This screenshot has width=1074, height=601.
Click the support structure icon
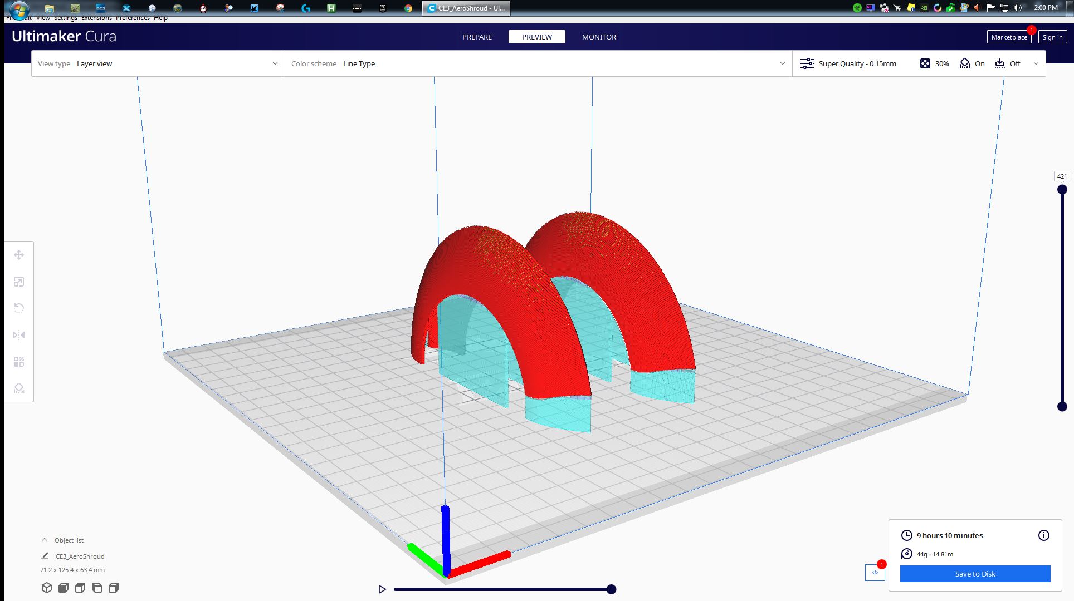(965, 63)
